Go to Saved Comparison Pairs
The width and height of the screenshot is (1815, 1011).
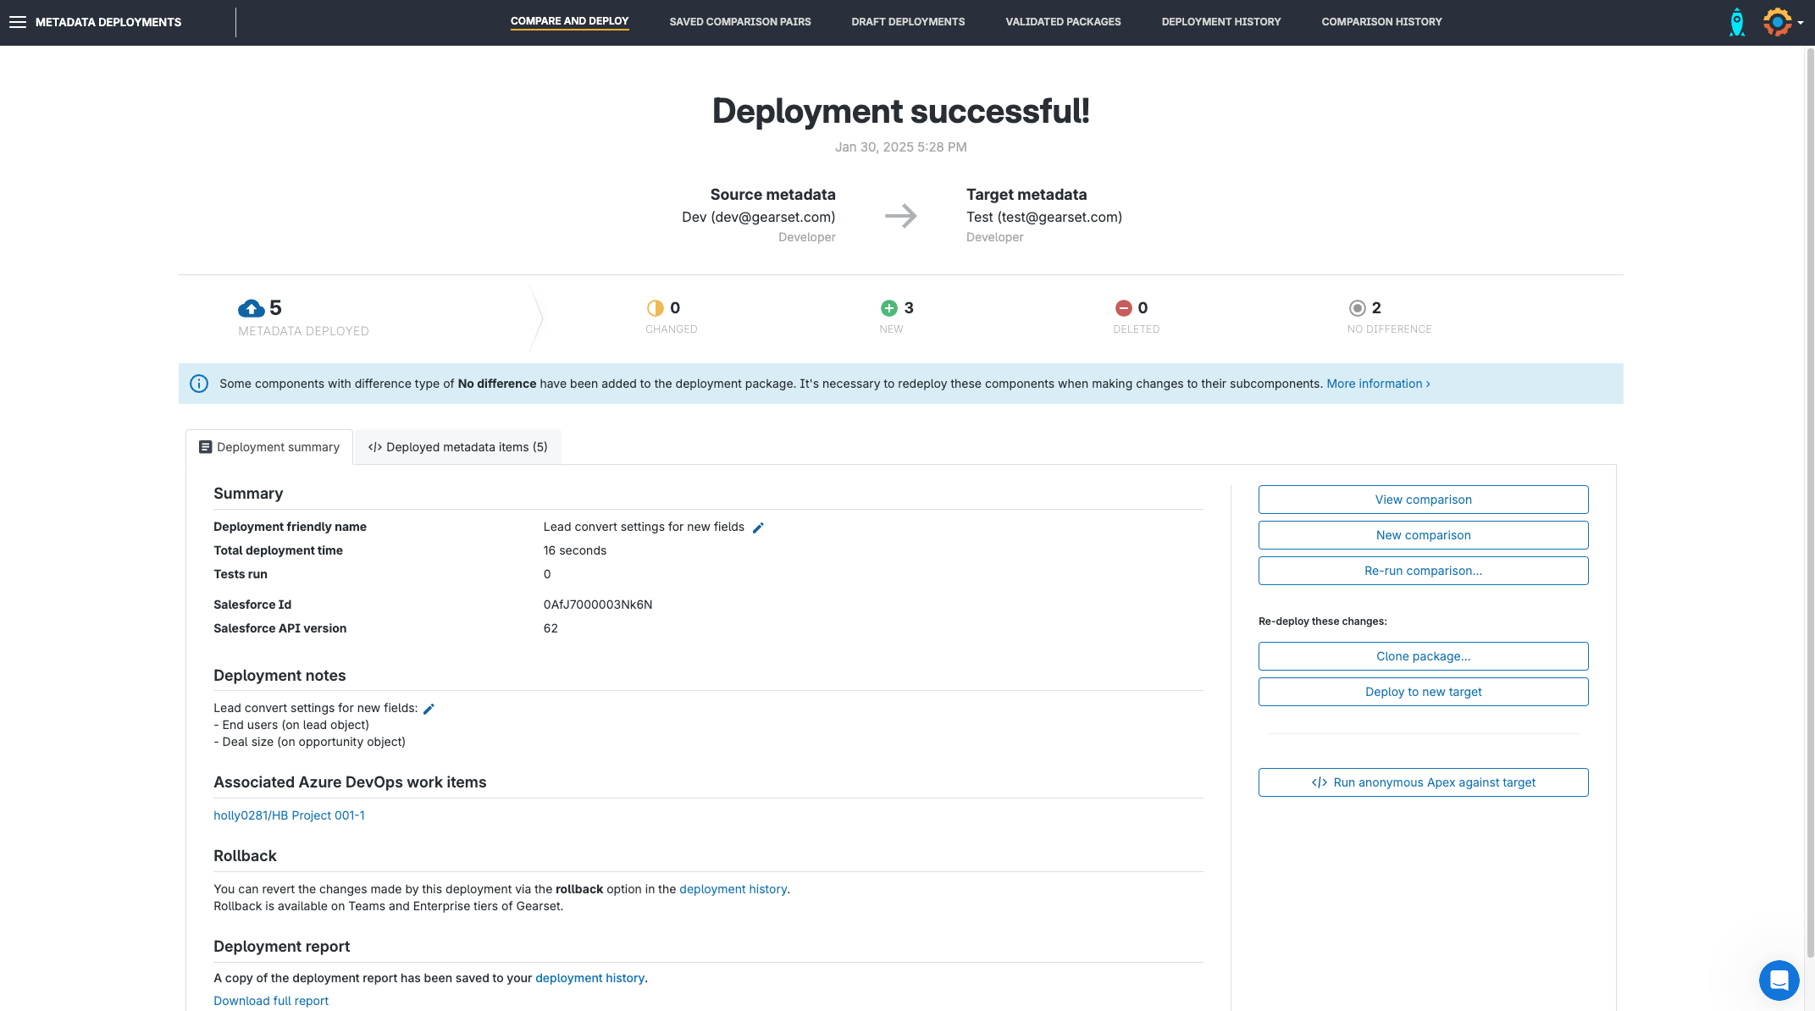coord(739,22)
